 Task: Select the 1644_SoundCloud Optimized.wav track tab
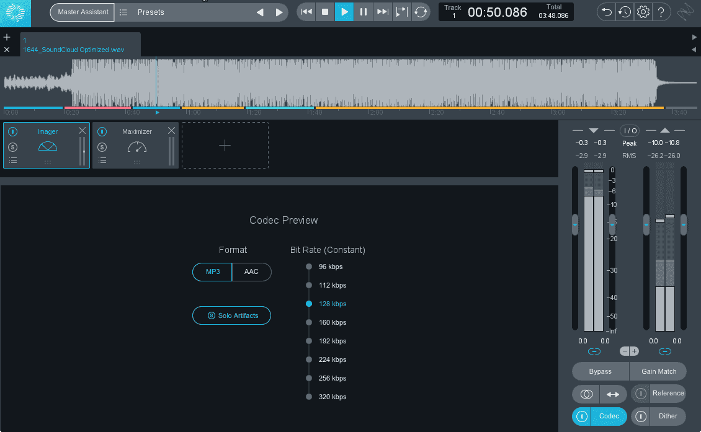click(81, 45)
